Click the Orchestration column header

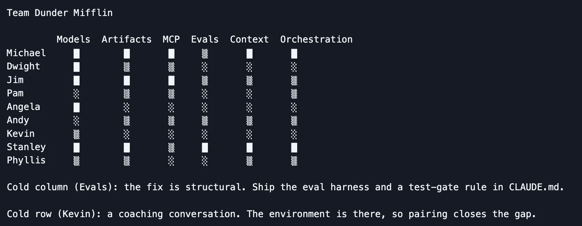[316, 39]
